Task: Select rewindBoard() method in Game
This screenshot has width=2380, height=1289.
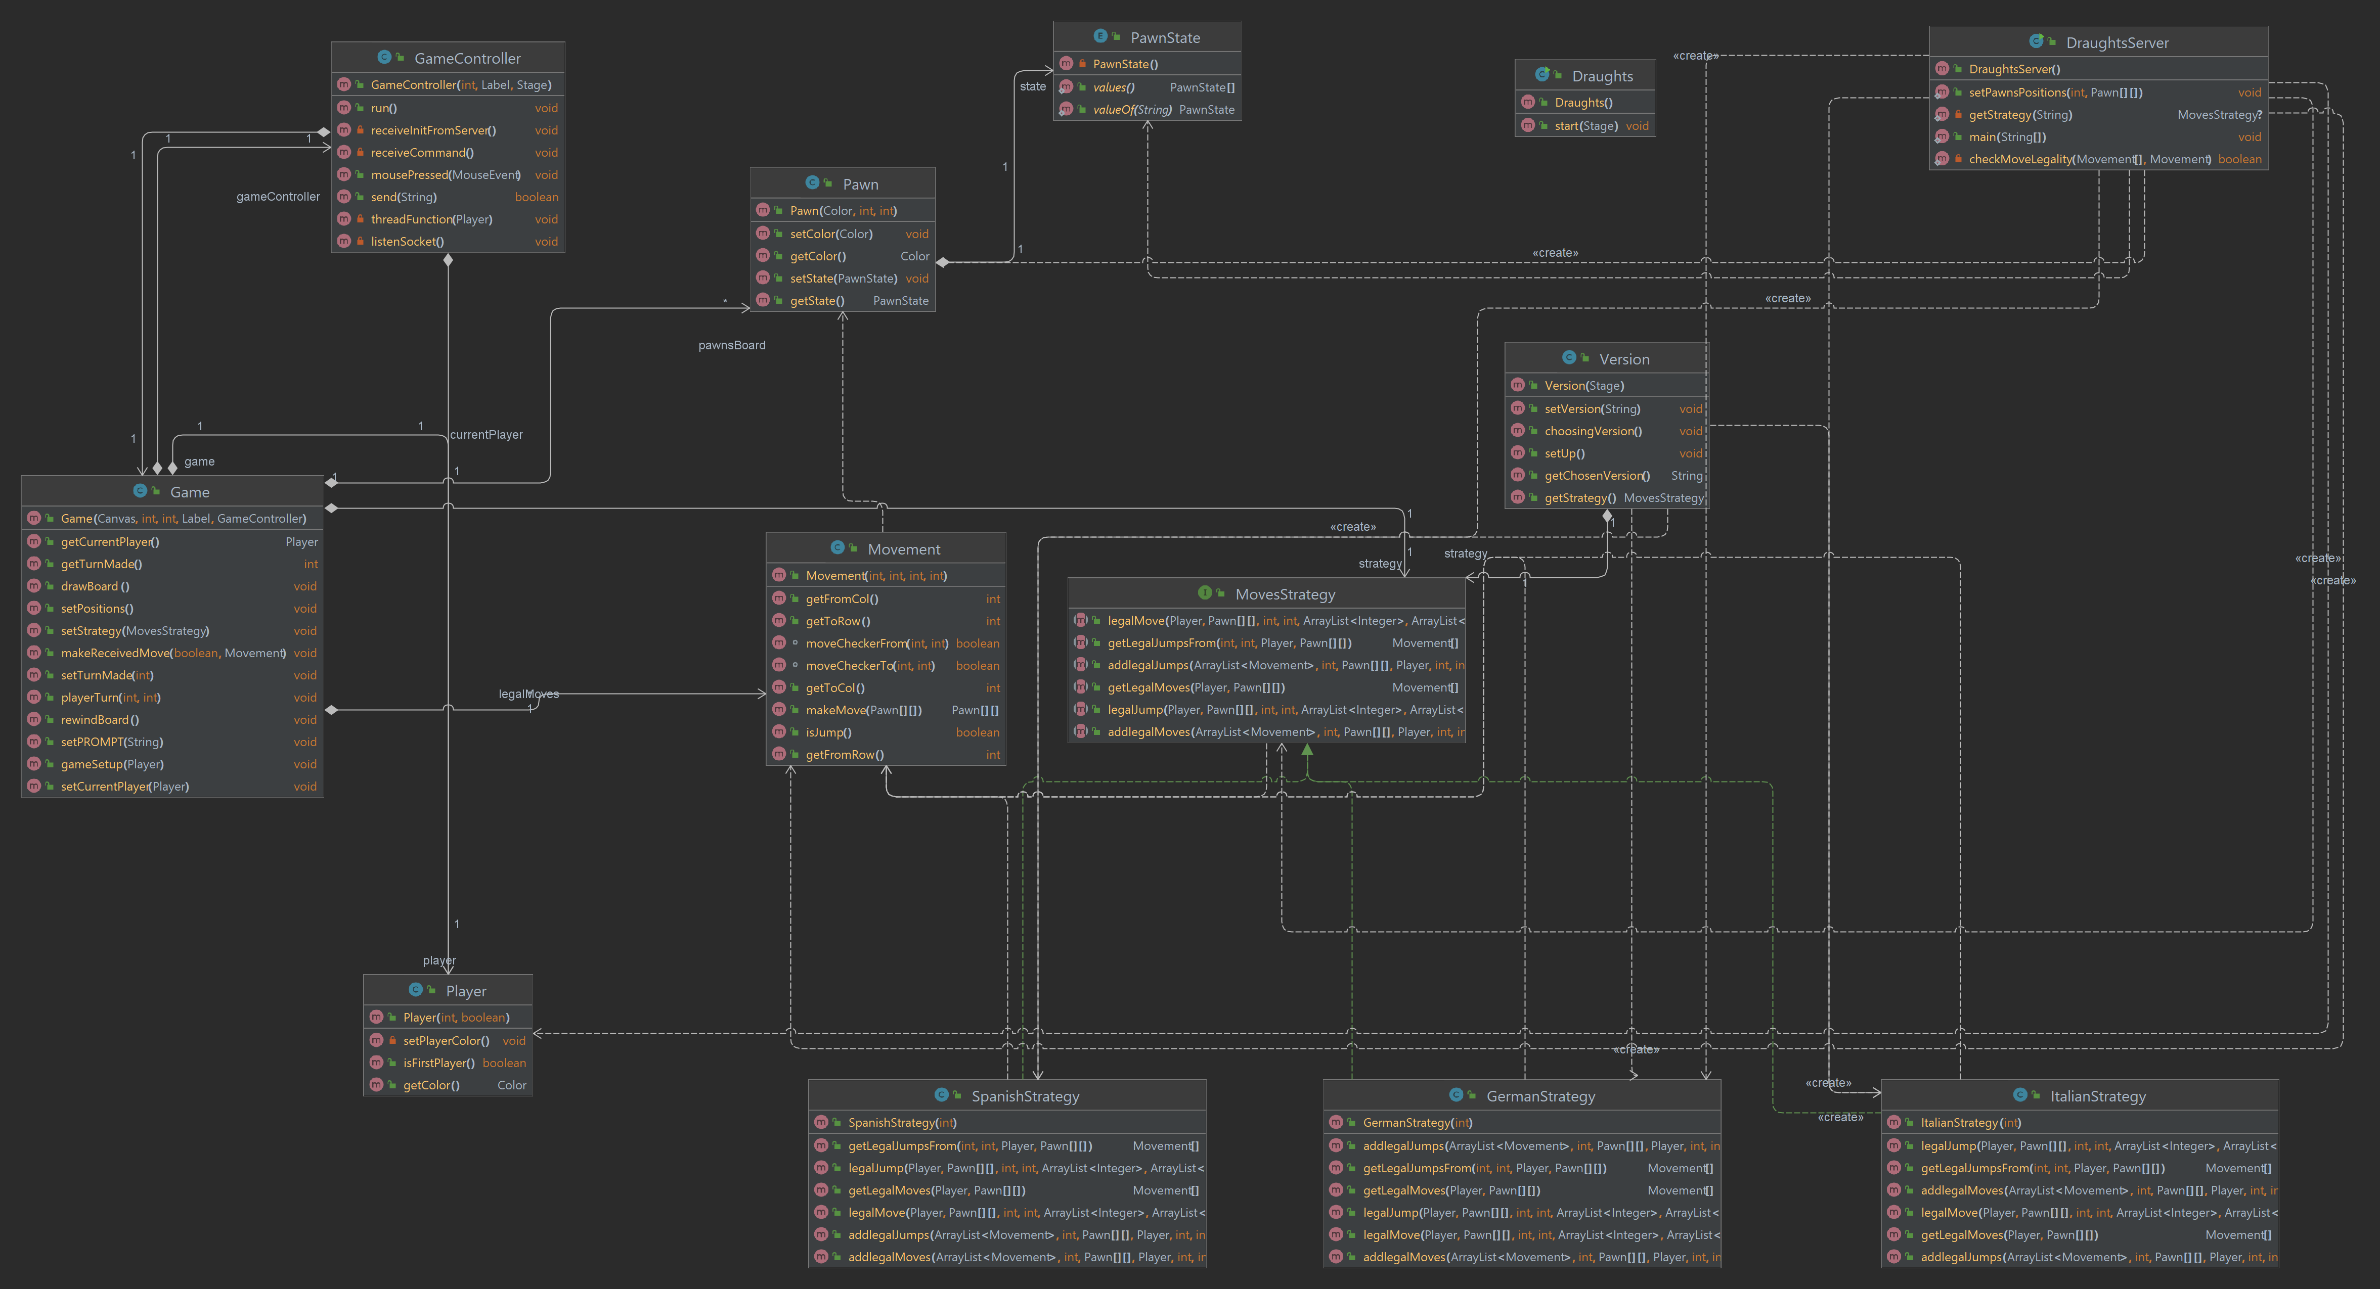Action: [x=172, y=719]
